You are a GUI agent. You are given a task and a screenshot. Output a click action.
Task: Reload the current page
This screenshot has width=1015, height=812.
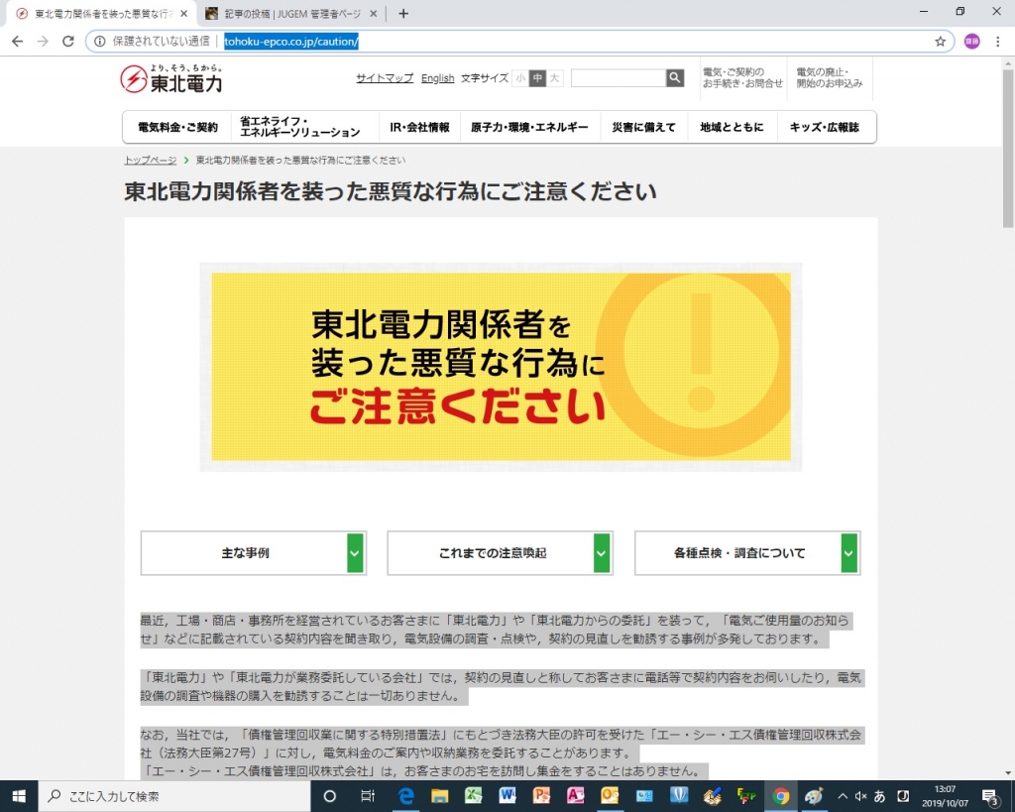(68, 42)
